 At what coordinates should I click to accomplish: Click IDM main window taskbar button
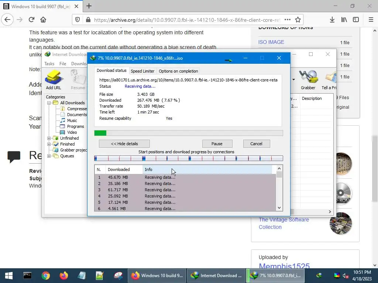[x=216, y=276]
